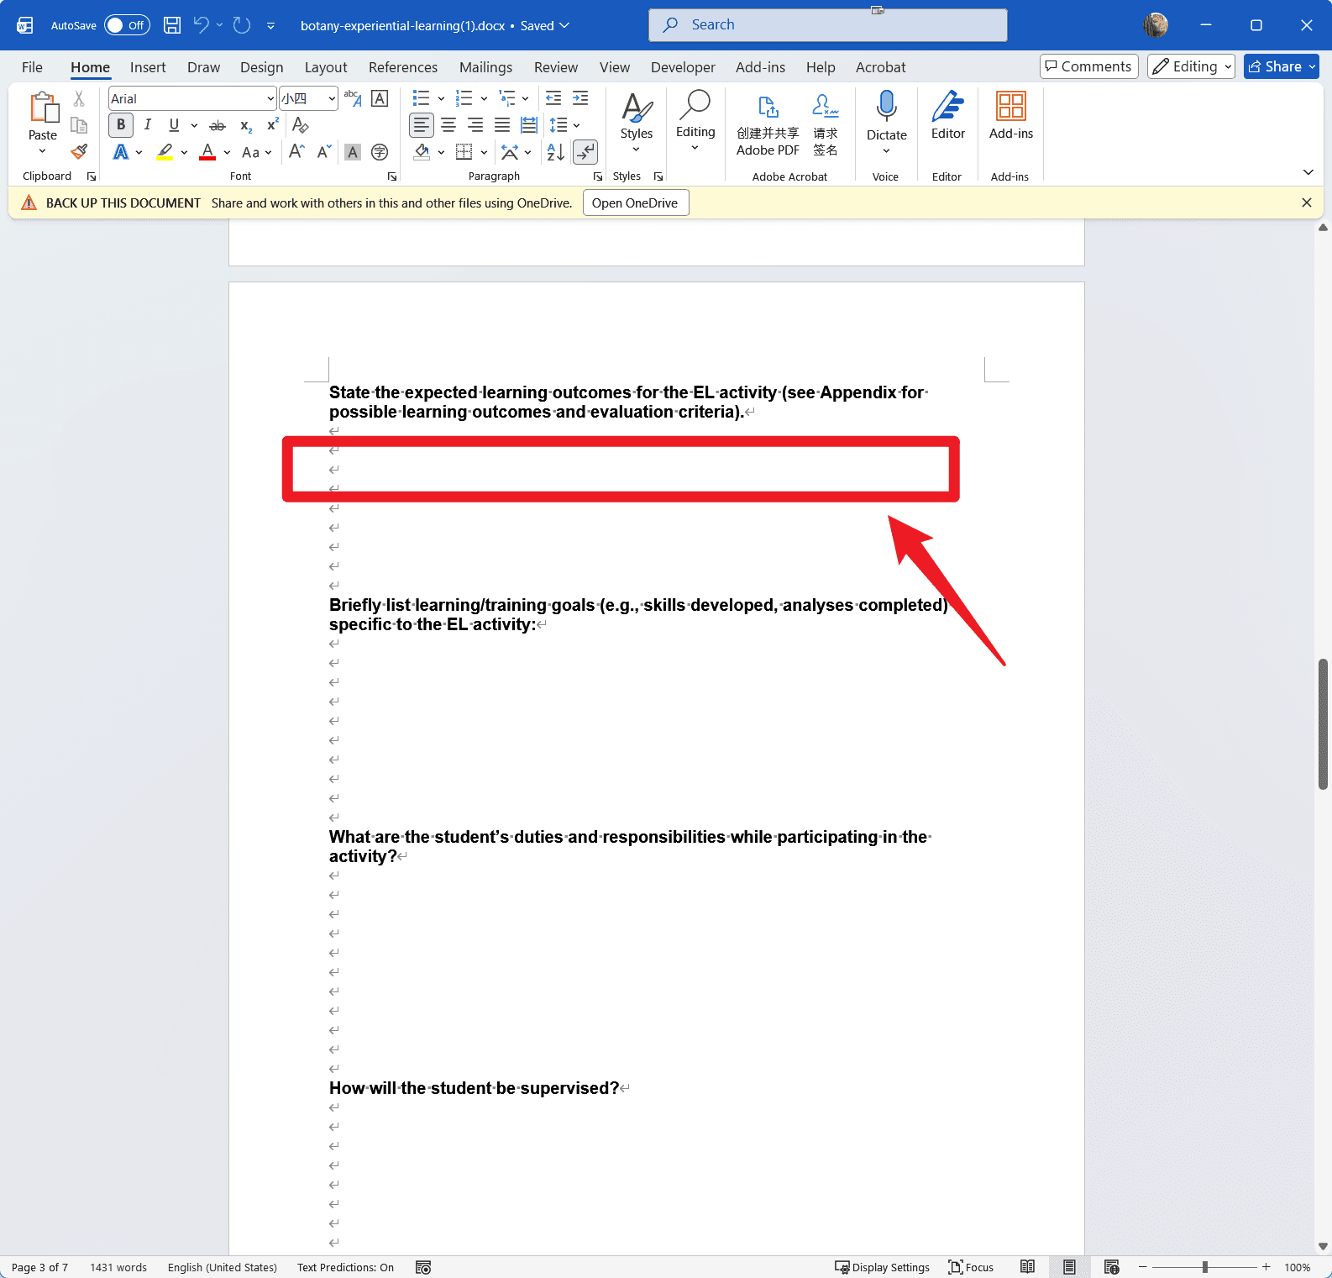The width and height of the screenshot is (1332, 1278).
Task: Insert an enclosed character
Action: pos(380,152)
